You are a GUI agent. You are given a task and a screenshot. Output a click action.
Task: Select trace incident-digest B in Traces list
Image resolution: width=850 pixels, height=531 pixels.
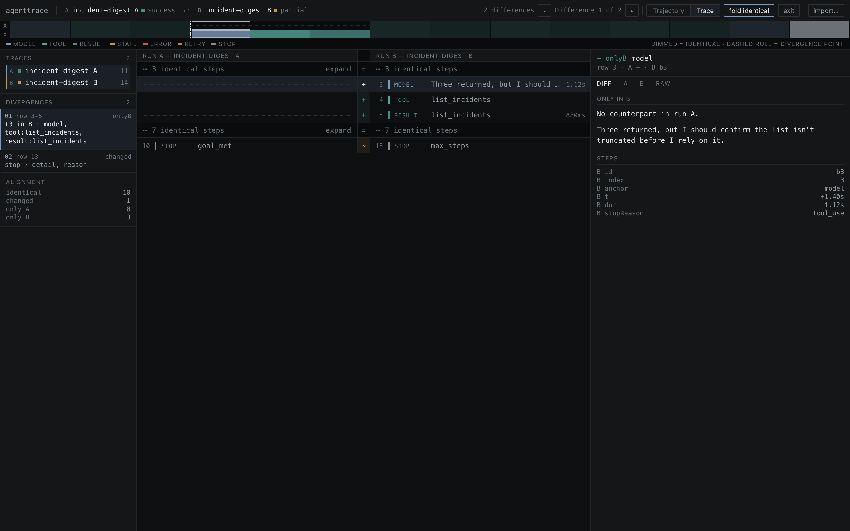68,83
